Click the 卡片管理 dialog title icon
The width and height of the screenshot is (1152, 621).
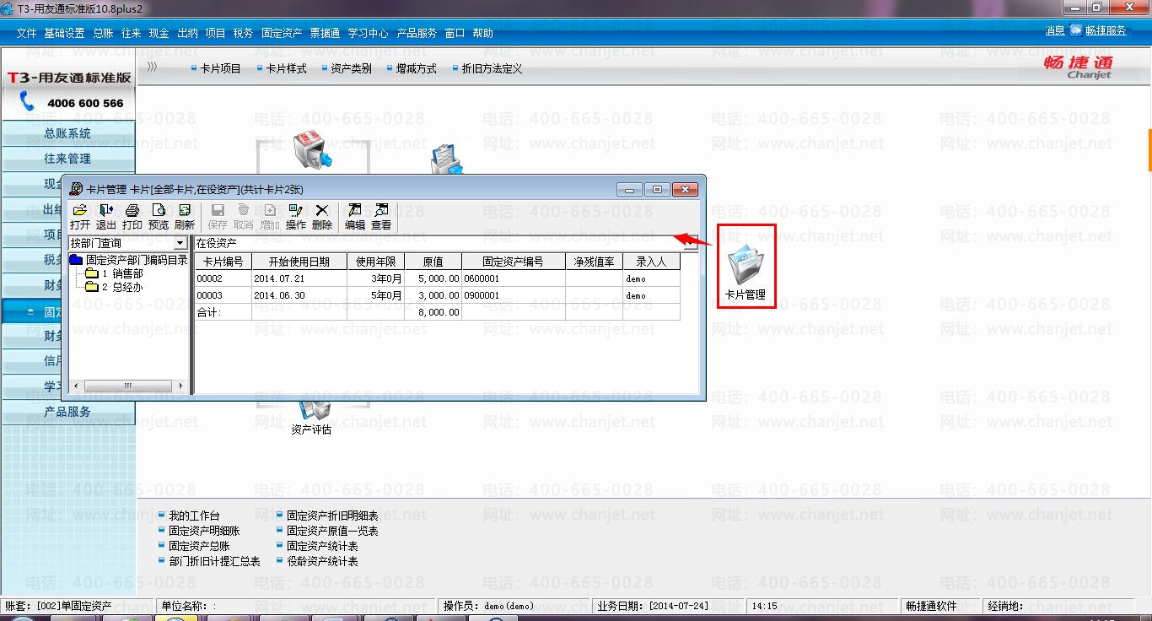click(76, 189)
